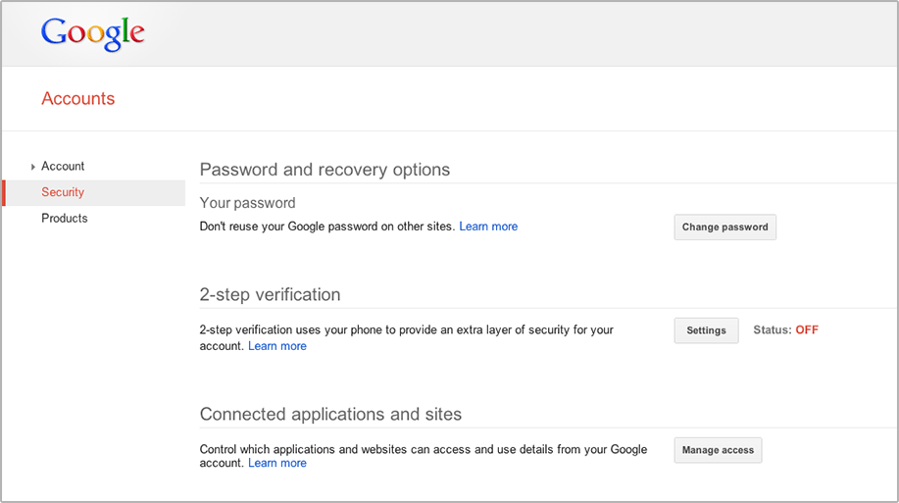
Task: Click the red Accounts page title
Action: [77, 99]
